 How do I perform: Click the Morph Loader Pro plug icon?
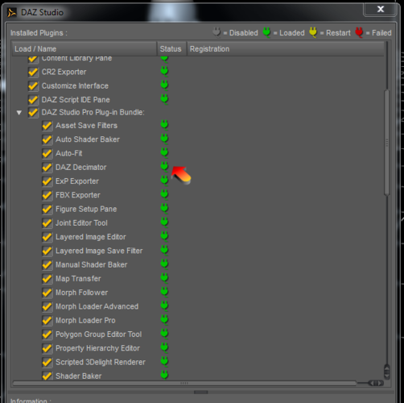pos(164,320)
